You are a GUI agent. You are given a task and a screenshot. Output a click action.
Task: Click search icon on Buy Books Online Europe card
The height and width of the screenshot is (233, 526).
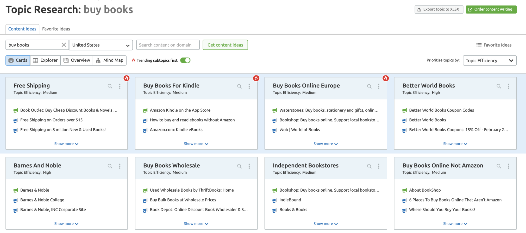point(369,86)
